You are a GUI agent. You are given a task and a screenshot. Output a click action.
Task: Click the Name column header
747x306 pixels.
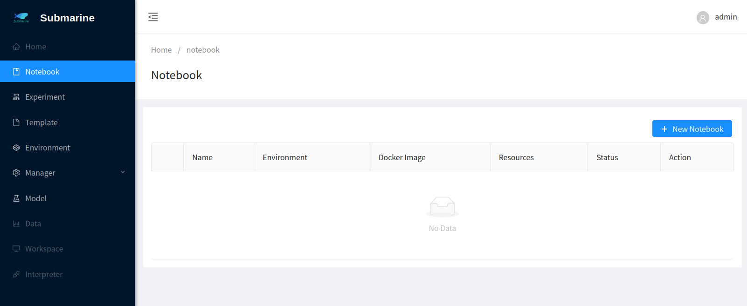[202, 157]
